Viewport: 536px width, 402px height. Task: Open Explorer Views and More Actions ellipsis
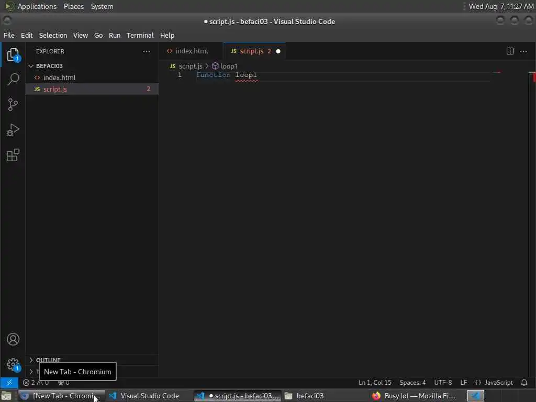147,51
